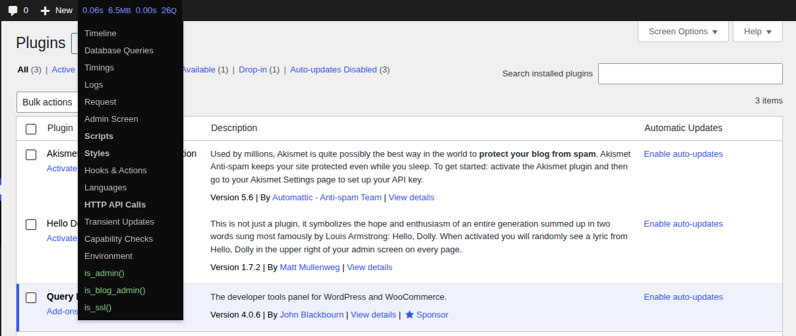Select is_blog_admin() conditional entry
Image resolution: width=796 pixels, height=336 pixels.
click(131, 291)
